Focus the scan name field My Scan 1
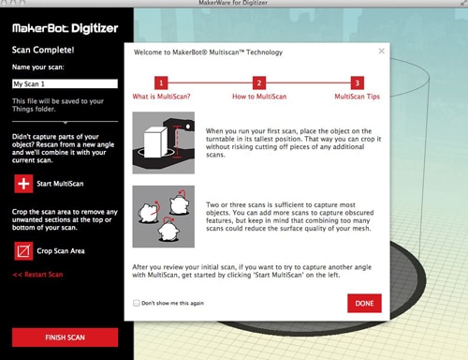The width and height of the screenshot is (468, 360). point(65,83)
